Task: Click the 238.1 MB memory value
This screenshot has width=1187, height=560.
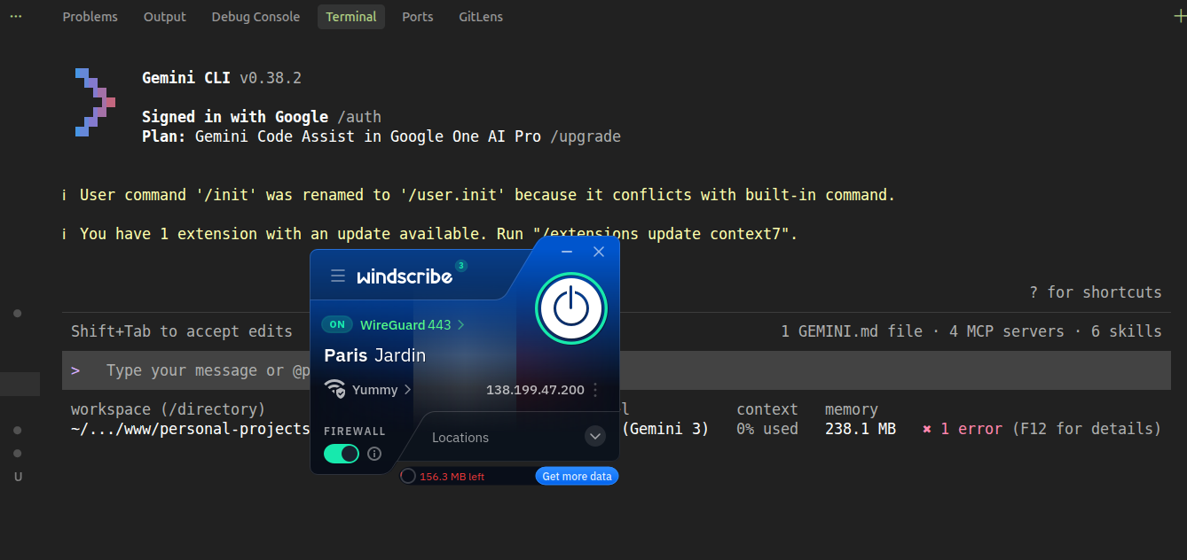Action: pyautogui.click(x=861, y=429)
